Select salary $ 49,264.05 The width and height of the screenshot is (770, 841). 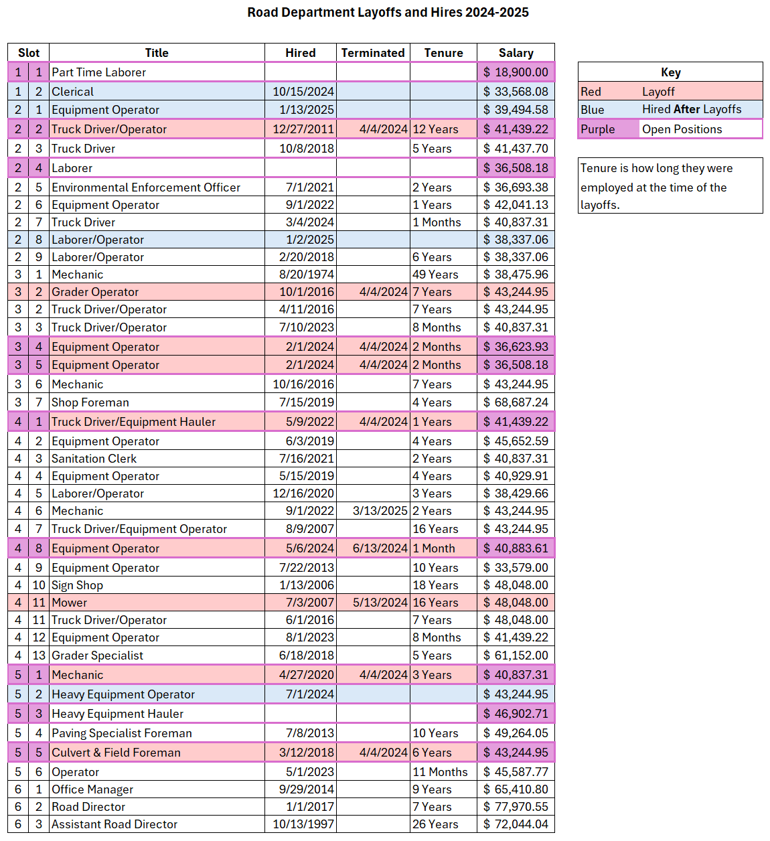(x=516, y=733)
